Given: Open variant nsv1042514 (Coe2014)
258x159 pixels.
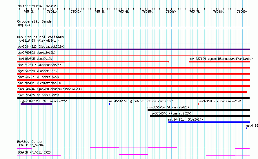Looking at the screenshot, I should [x=186, y=119].
